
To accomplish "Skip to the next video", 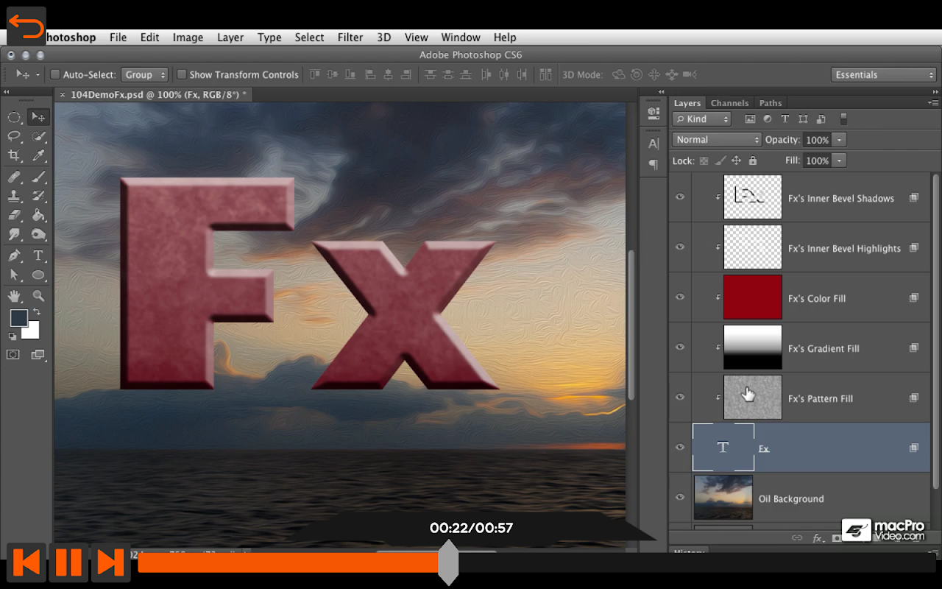I will [x=110, y=562].
